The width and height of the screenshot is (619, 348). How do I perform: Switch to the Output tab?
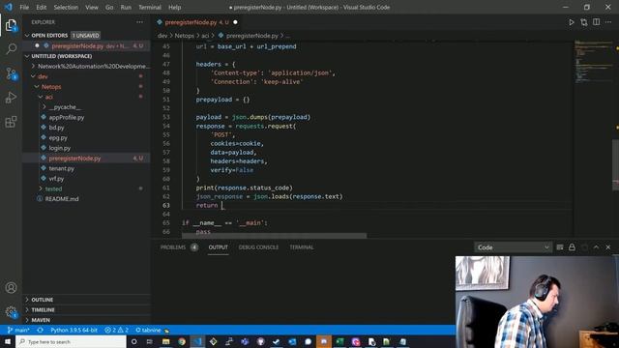(219, 247)
